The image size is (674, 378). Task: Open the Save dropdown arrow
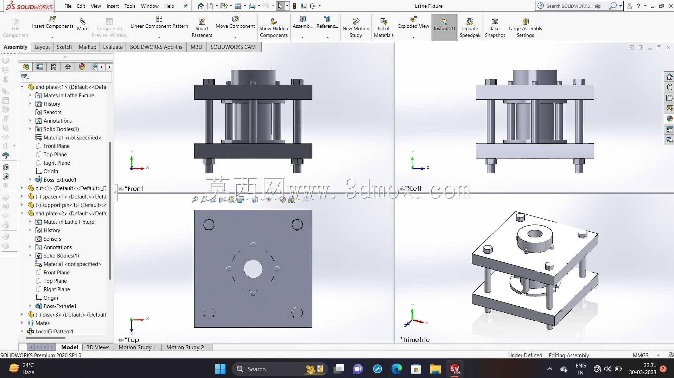tap(244, 6)
